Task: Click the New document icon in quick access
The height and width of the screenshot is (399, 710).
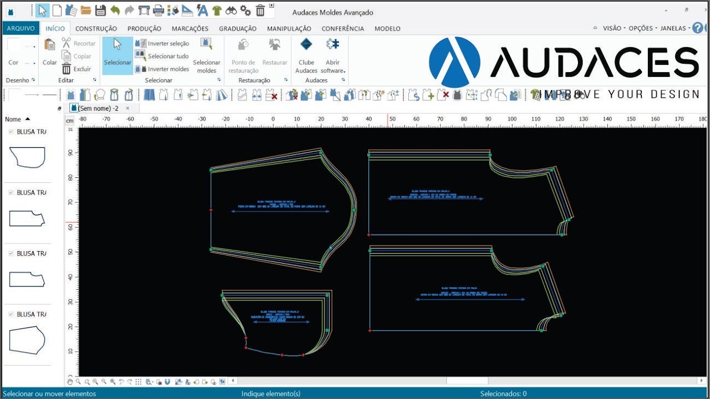Action: pyautogui.click(x=57, y=10)
